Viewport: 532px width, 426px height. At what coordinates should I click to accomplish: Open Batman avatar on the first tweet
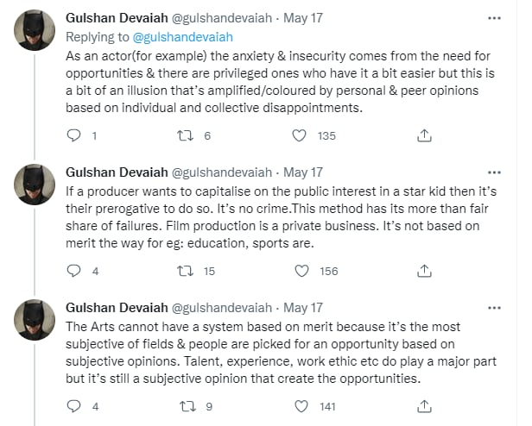click(x=35, y=30)
